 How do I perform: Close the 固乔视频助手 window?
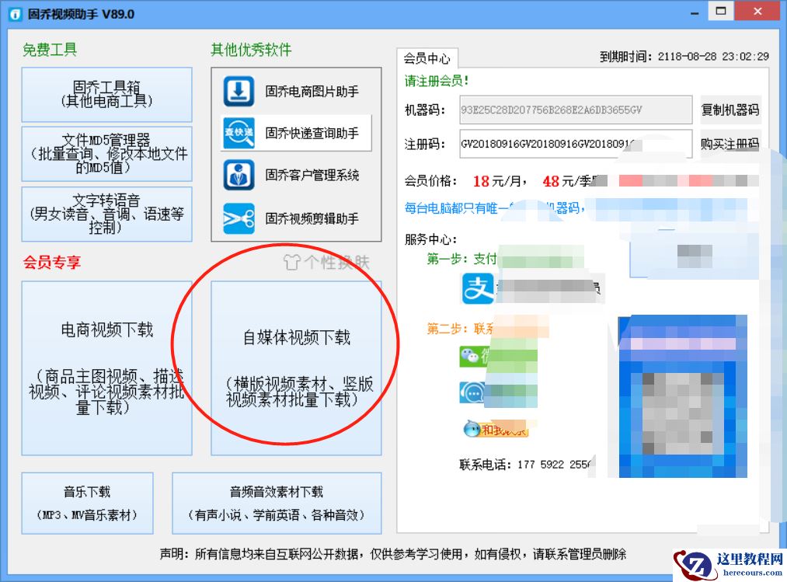pyautogui.click(x=758, y=11)
